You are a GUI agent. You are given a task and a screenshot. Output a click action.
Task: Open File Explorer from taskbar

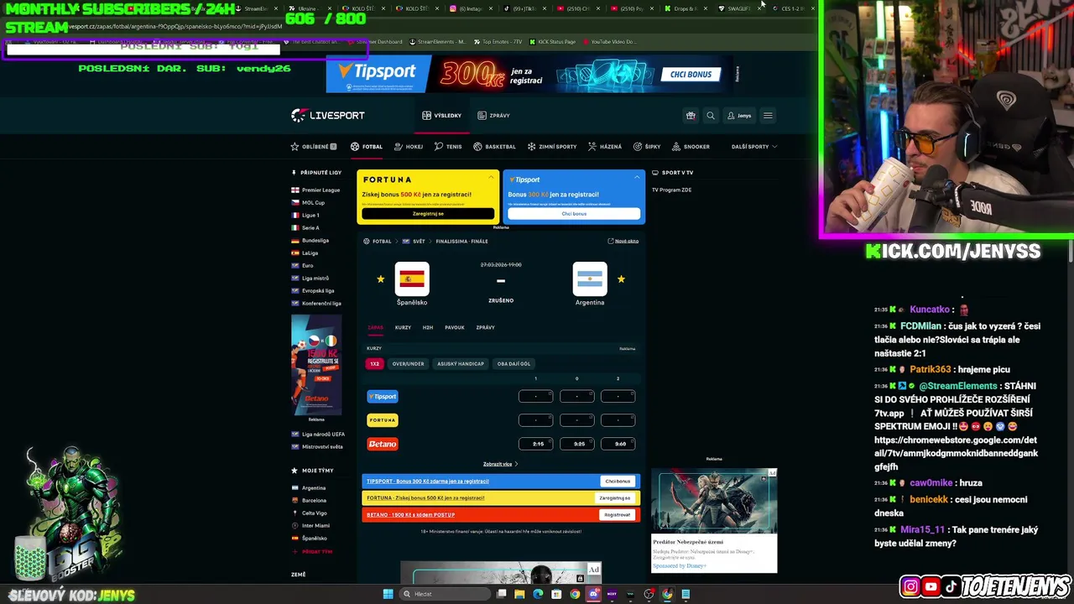pos(519,594)
